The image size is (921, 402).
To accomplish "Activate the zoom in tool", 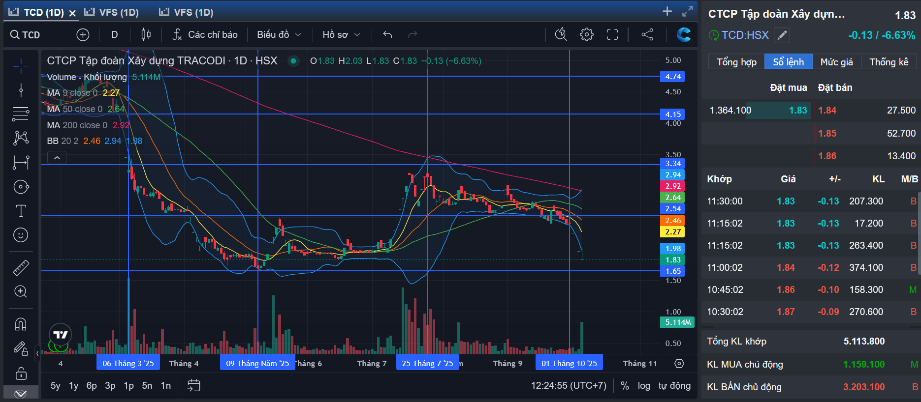I will tap(21, 291).
